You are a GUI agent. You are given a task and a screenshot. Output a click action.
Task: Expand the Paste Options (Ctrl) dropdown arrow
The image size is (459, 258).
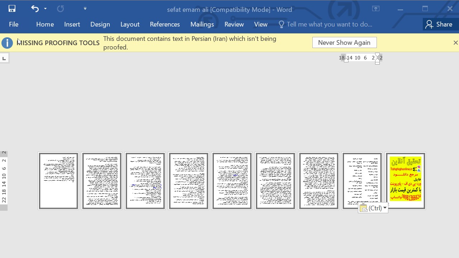tap(385, 208)
